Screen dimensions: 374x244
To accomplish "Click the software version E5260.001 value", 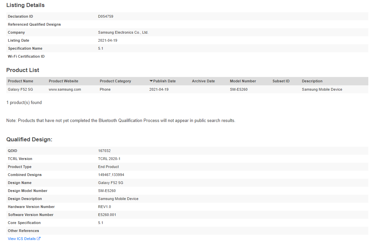I will (107, 215).
